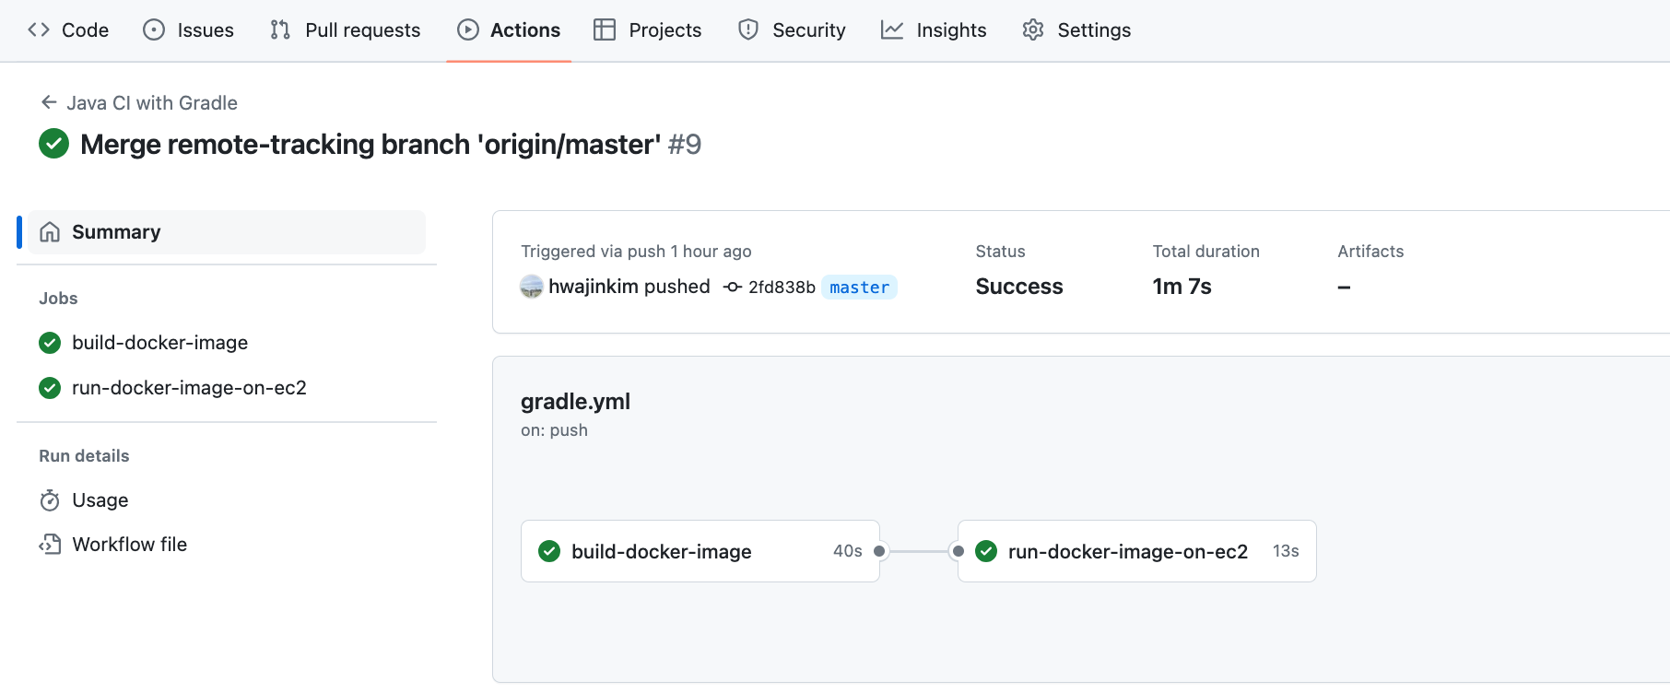Open the Insights tab
The width and height of the screenshot is (1670, 693).
(934, 30)
